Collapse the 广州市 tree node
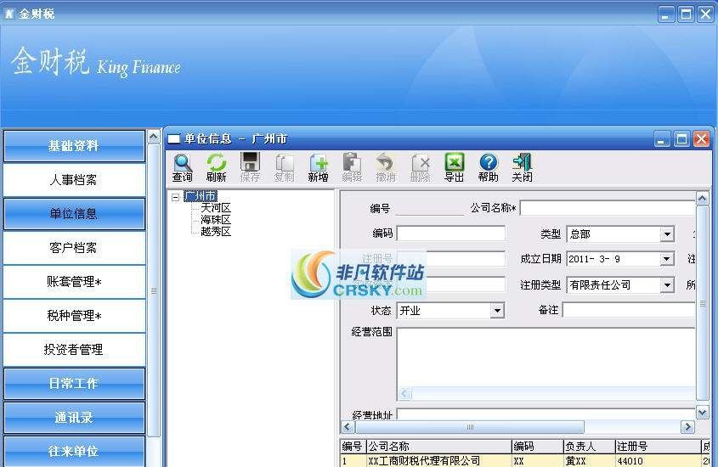Image resolution: width=718 pixels, height=467 pixels. (175, 197)
